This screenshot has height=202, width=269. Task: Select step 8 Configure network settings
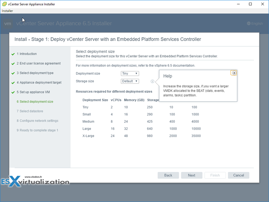[37, 121]
